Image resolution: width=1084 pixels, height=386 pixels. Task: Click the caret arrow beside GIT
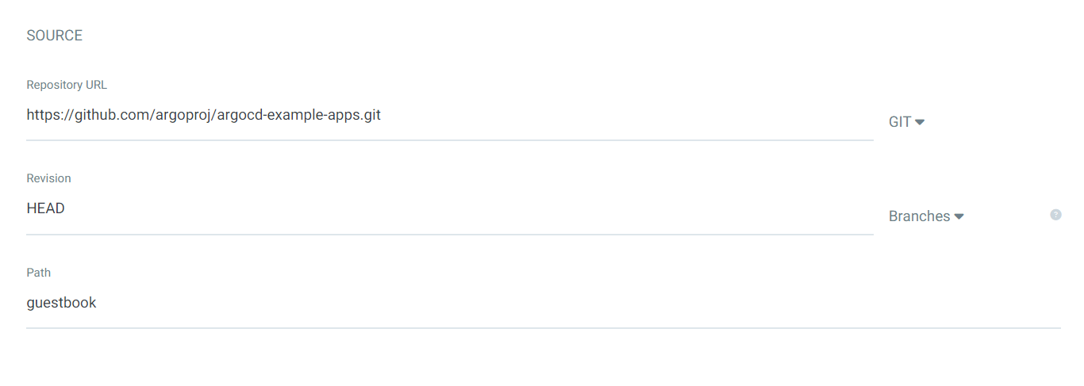pos(920,123)
